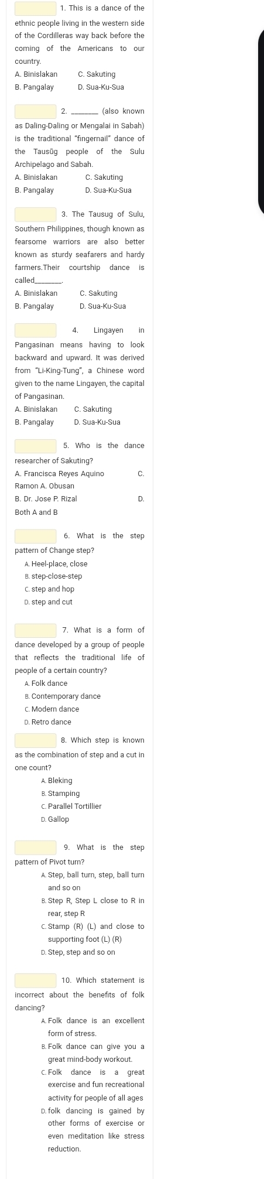The height and width of the screenshot is (1179, 264).
Task: Choose 'D. Step, step and so on'
Action: click(x=78, y=952)
